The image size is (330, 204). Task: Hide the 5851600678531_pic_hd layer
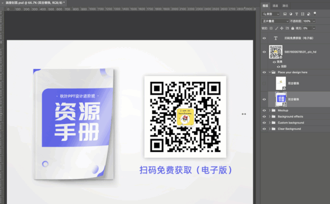pyautogui.click(x=264, y=52)
